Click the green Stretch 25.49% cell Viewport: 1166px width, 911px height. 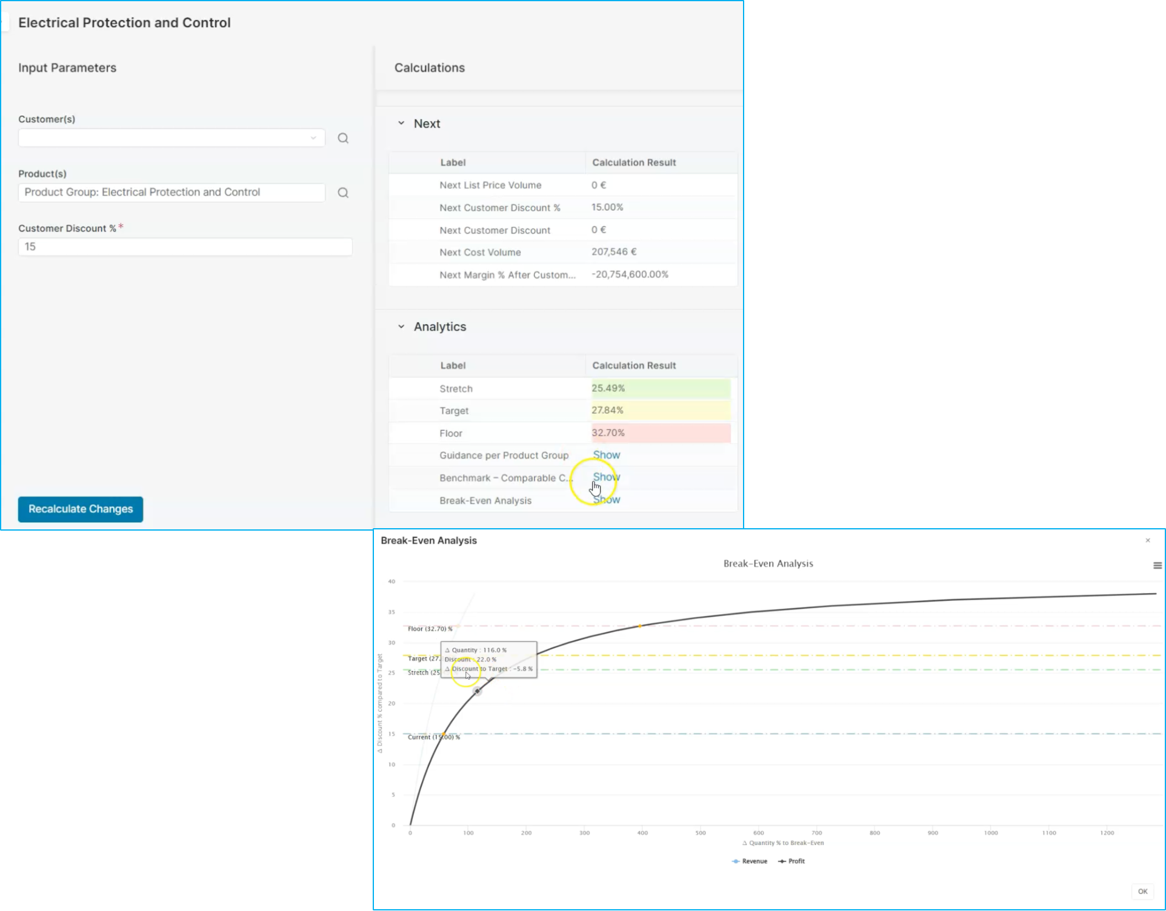(x=661, y=388)
